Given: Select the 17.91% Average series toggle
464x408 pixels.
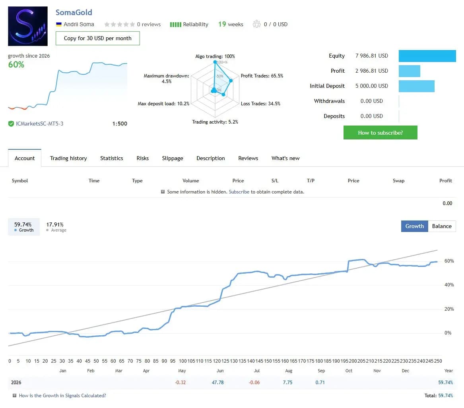Looking at the screenshot, I should click(56, 227).
